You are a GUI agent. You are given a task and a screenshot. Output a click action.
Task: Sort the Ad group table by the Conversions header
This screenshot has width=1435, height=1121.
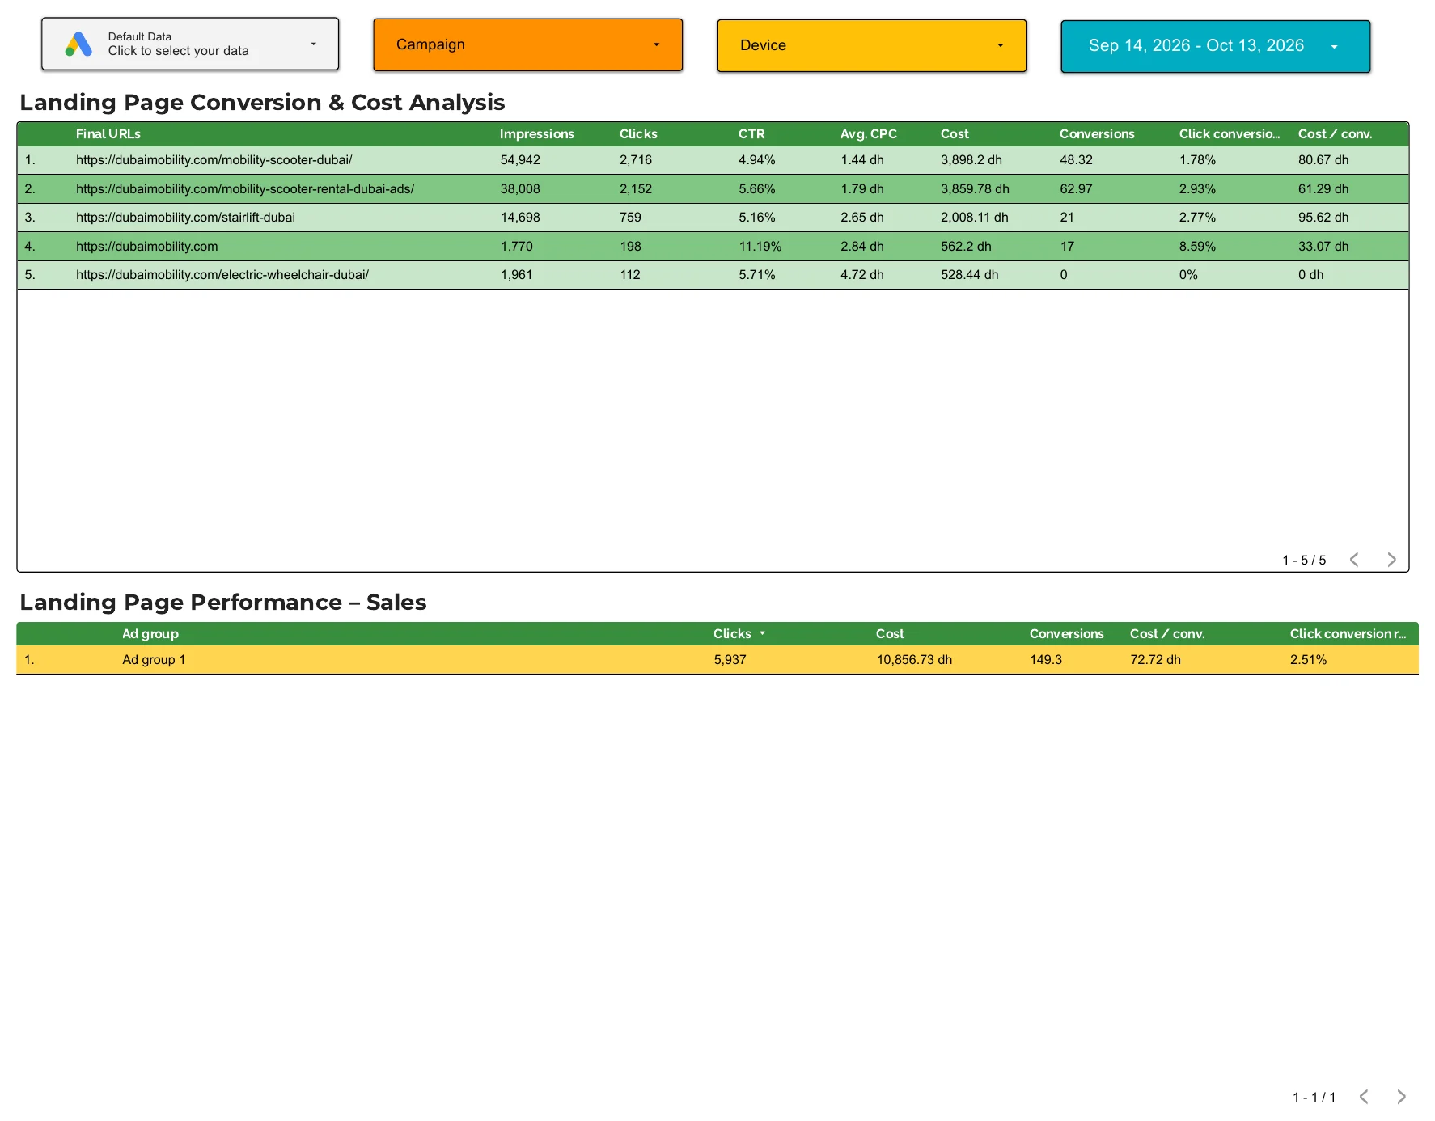click(1066, 634)
